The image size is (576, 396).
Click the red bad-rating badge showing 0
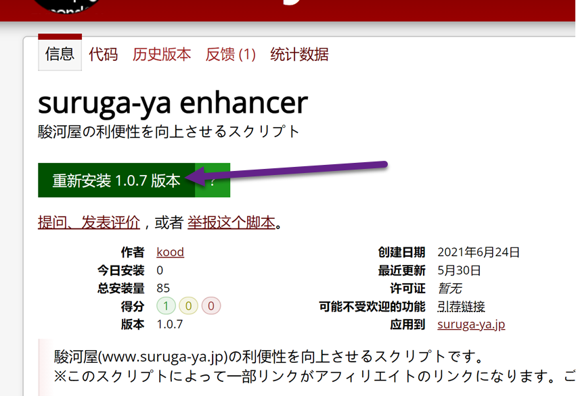tap(211, 305)
